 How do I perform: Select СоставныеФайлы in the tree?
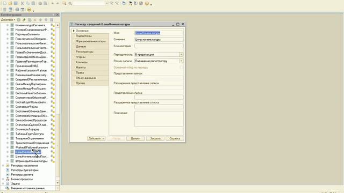click(x=26, y=107)
